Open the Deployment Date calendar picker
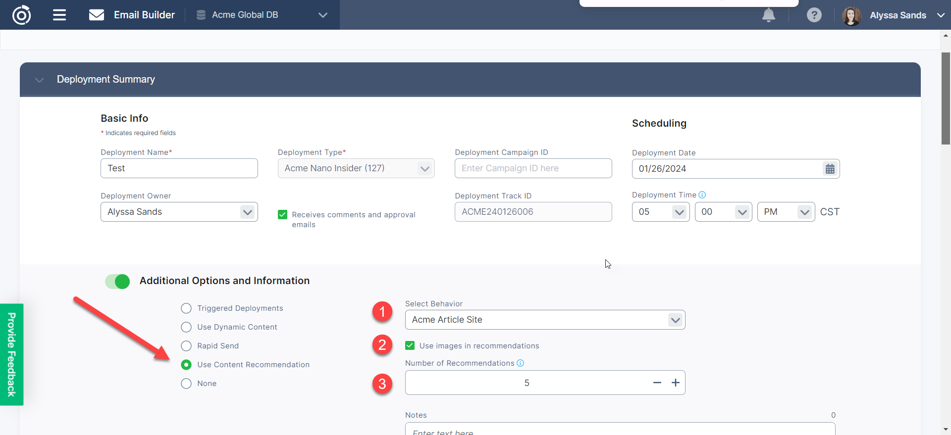 [x=830, y=169]
